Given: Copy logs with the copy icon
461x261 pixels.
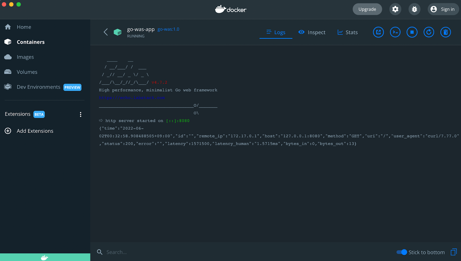Looking at the screenshot, I should (x=454, y=252).
